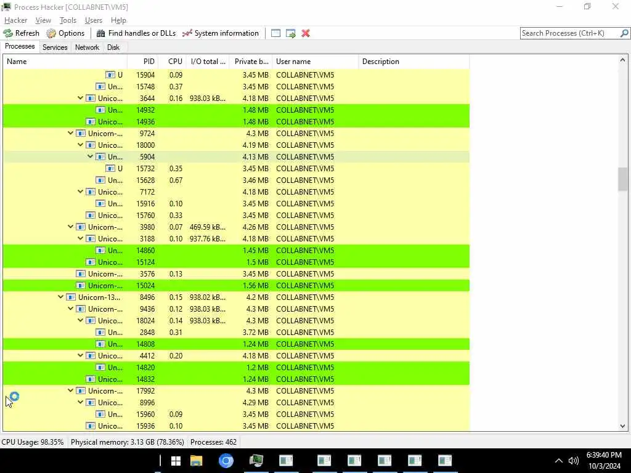631x473 pixels.
Task: Click process icon in PID 15904 row
Action: point(110,75)
